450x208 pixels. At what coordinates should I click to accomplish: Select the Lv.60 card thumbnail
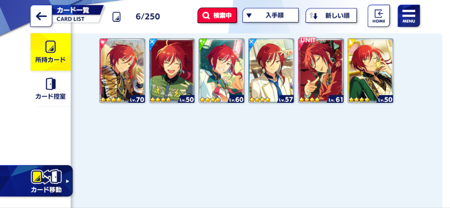(221, 71)
